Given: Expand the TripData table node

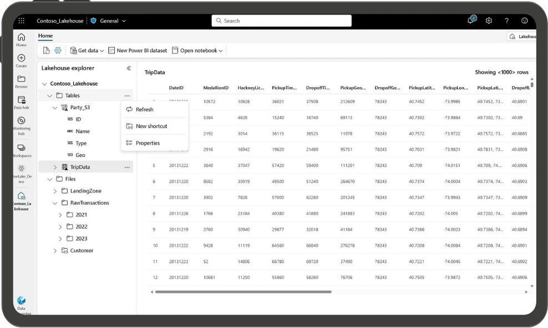Looking at the screenshot, I should pyautogui.click(x=55, y=167).
